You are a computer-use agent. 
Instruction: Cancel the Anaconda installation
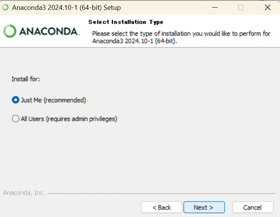pyautogui.click(x=253, y=208)
